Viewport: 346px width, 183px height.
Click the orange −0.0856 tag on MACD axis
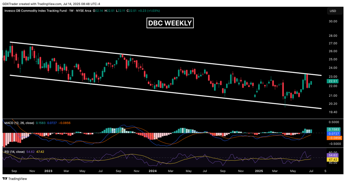(x=334, y=138)
